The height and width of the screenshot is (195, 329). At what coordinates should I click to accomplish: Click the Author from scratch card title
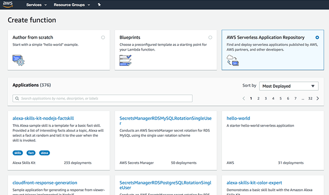33,37
